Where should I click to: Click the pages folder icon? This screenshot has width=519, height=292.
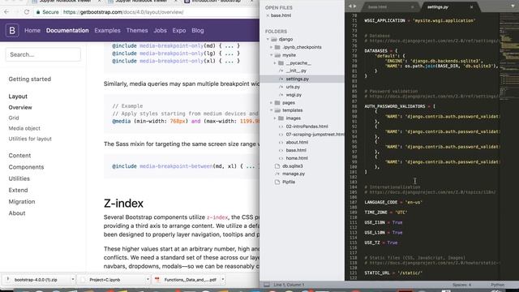(x=277, y=103)
